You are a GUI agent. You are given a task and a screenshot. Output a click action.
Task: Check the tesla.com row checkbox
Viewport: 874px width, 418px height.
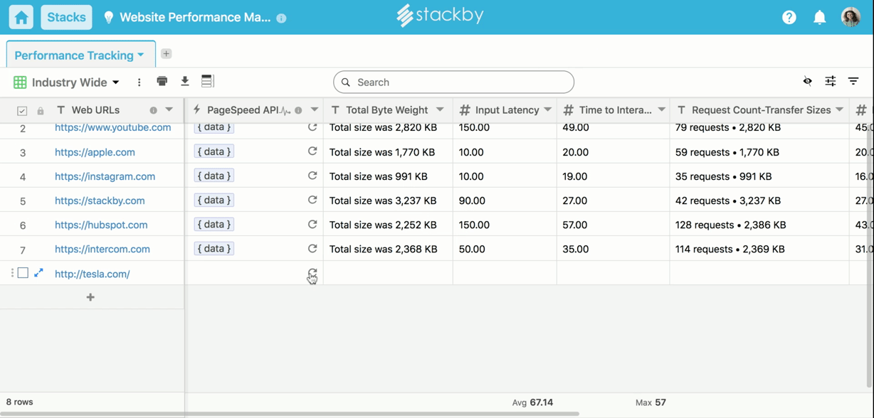[23, 273]
